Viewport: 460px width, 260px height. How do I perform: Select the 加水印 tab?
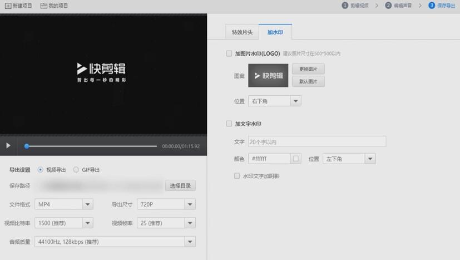tap(275, 32)
